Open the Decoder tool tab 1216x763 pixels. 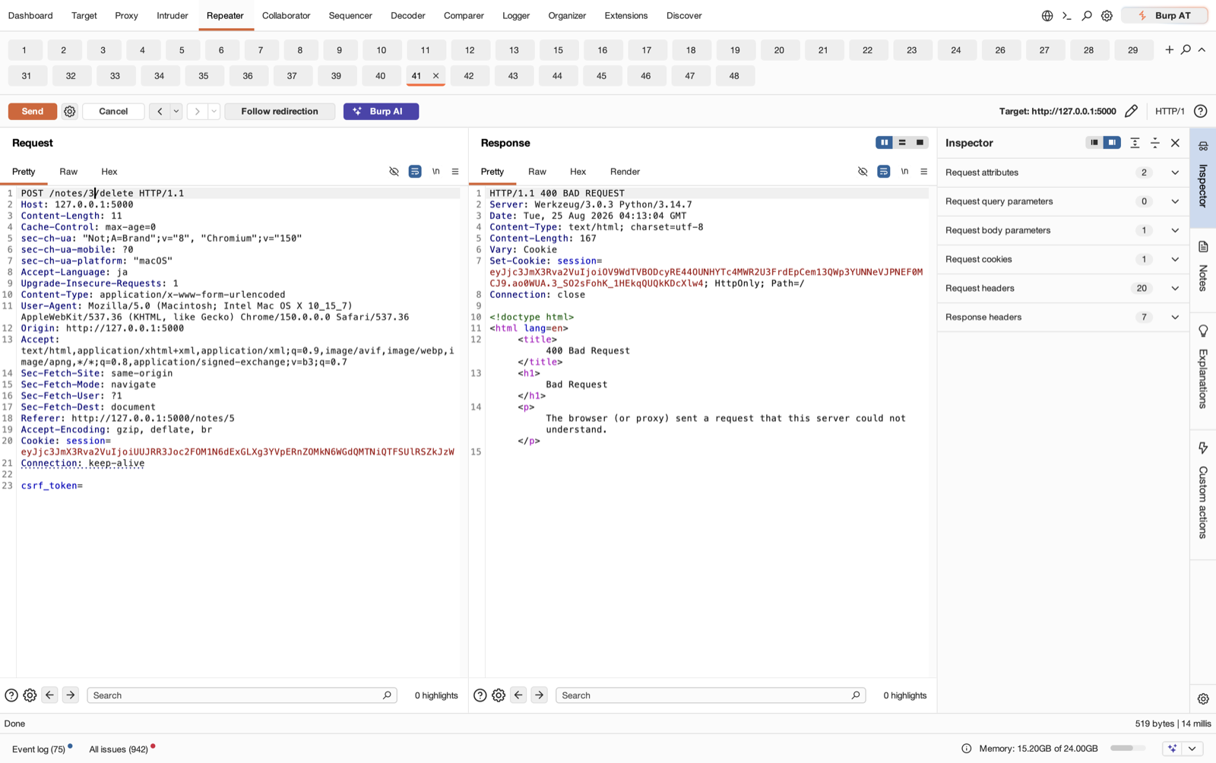click(407, 16)
